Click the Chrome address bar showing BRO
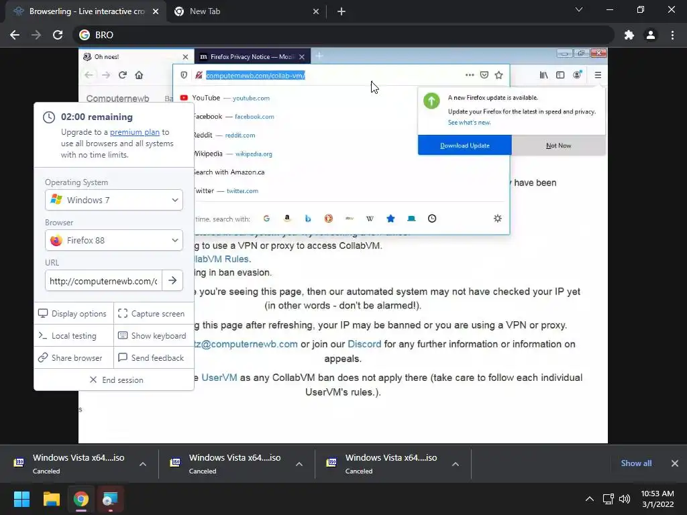 344,35
